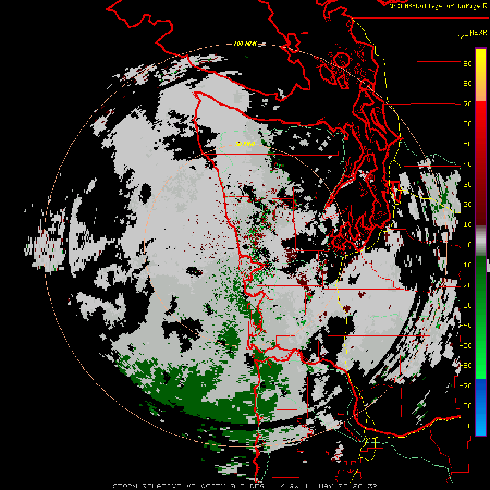Click the 60 value on the velocity scale
This screenshot has width=490, height=490.
click(x=468, y=124)
